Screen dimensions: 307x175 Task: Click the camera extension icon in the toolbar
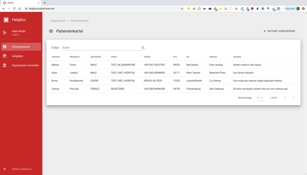236,9
